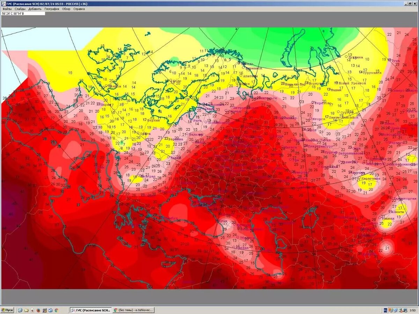Click the Париж label on map

click(x=106, y=104)
